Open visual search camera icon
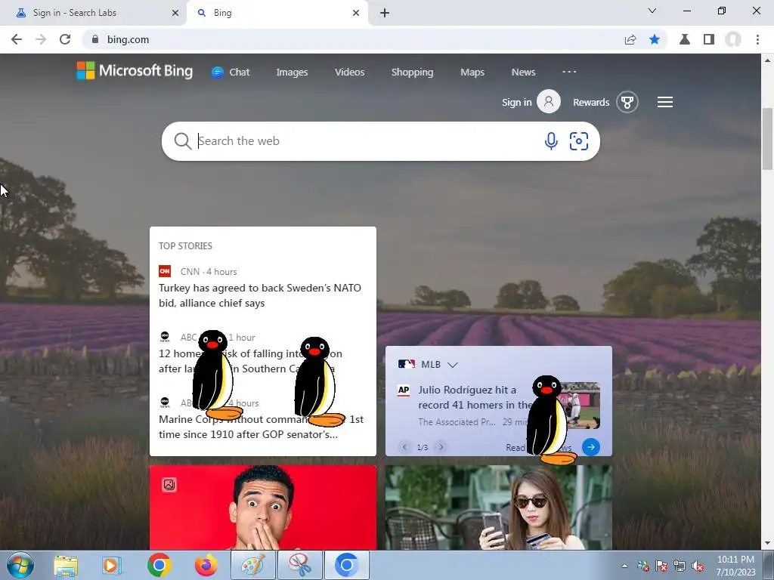The width and height of the screenshot is (774, 580). click(578, 141)
